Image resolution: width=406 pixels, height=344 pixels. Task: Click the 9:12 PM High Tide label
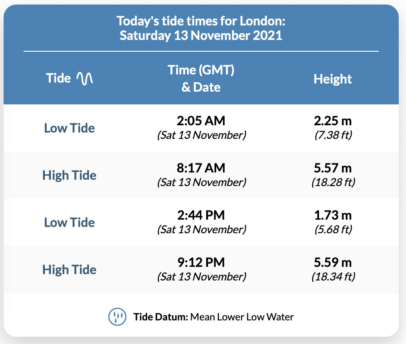pyautogui.click(x=69, y=270)
